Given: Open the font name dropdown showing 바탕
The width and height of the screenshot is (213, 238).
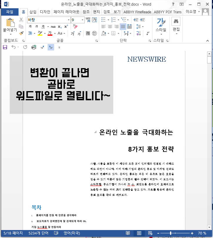Looking at the screenshot, I should [69, 20].
